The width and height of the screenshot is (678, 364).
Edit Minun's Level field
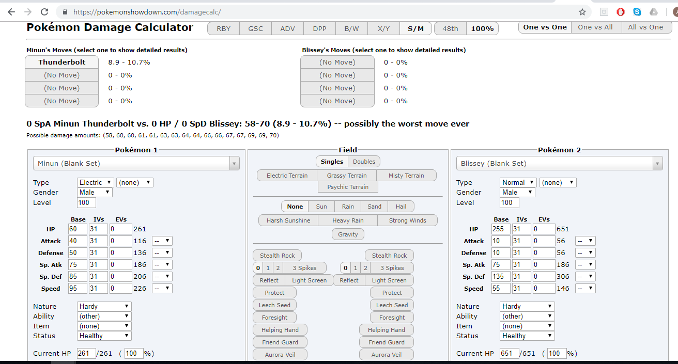(x=87, y=202)
